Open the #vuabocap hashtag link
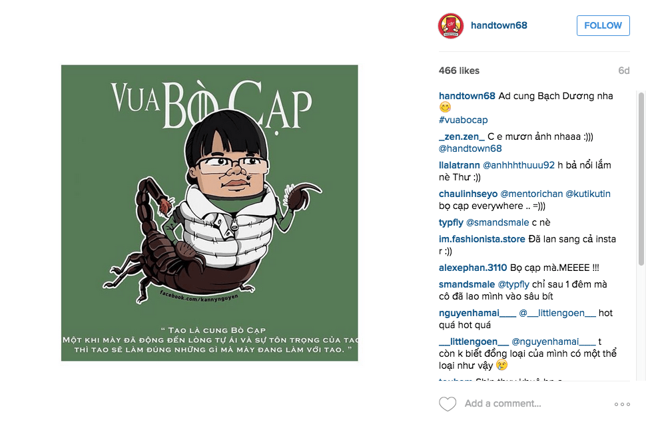 pyautogui.click(x=463, y=120)
